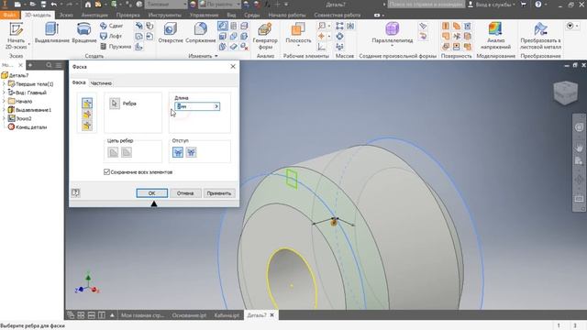Image resolution: width=587 pixels, height=330 pixels.
Task: Add browser panel with plus icon
Action: click(x=30, y=65)
